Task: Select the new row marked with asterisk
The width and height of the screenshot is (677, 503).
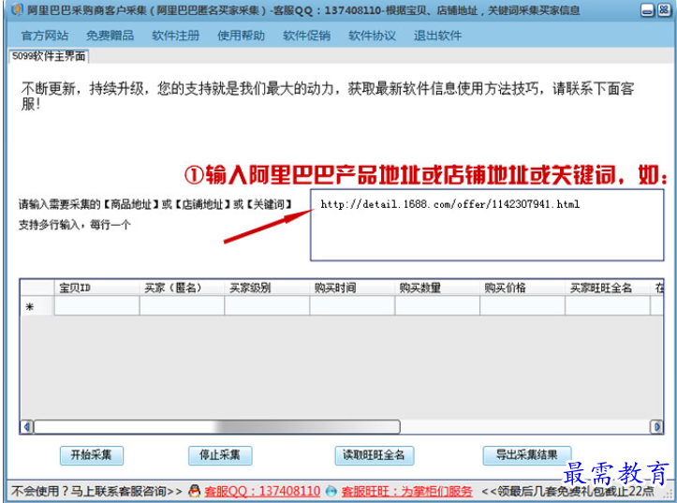Action: point(37,306)
